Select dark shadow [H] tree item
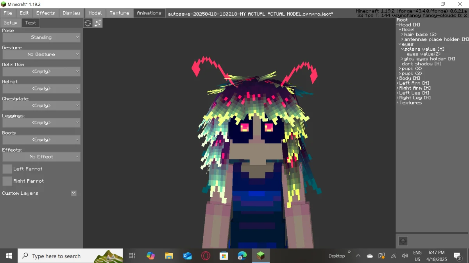 coord(421,64)
